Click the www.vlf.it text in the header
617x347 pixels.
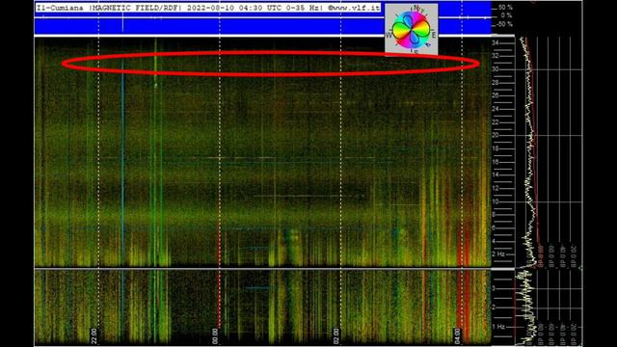coord(354,8)
